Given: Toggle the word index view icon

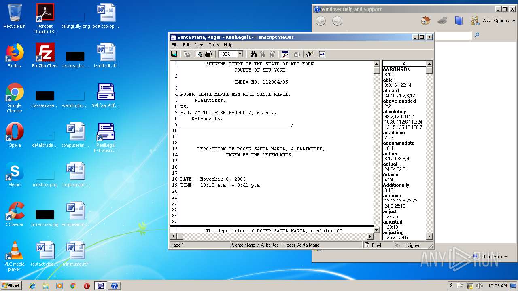Looking at the screenshot, I should (285, 54).
